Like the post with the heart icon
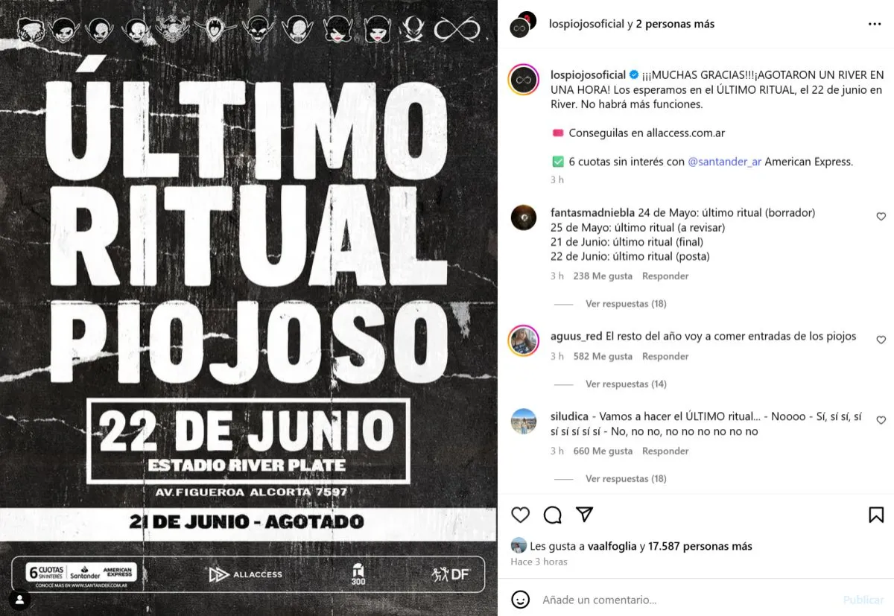894x616 pixels. (x=520, y=515)
